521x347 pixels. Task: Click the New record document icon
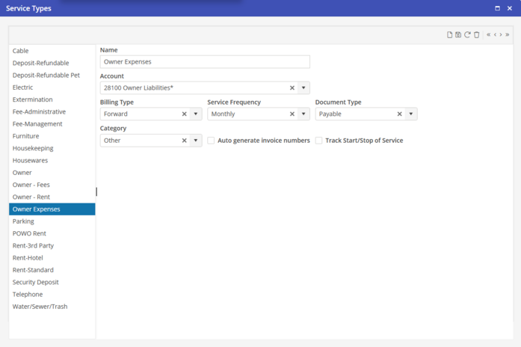[x=449, y=34]
